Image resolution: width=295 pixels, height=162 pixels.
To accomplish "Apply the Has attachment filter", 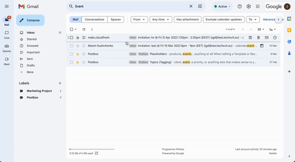I will point(187,20).
